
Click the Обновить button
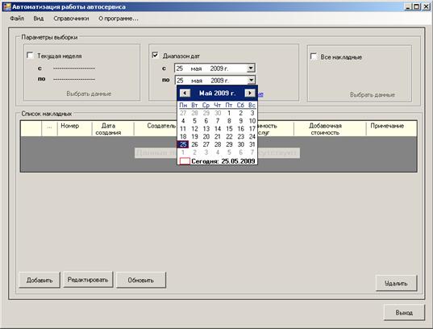141,280
